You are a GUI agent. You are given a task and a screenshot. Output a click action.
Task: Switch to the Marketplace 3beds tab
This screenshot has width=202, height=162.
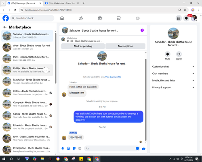(62, 3)
